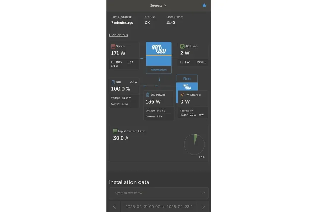
Task: Click the PV Charger sun icon
Action: click(x=182, y=95)
